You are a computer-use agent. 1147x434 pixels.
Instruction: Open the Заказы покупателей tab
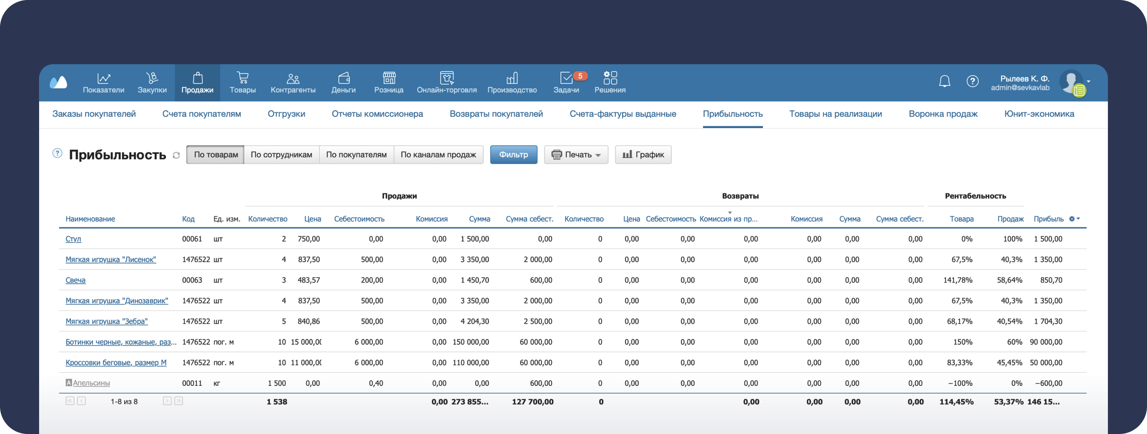94,114
